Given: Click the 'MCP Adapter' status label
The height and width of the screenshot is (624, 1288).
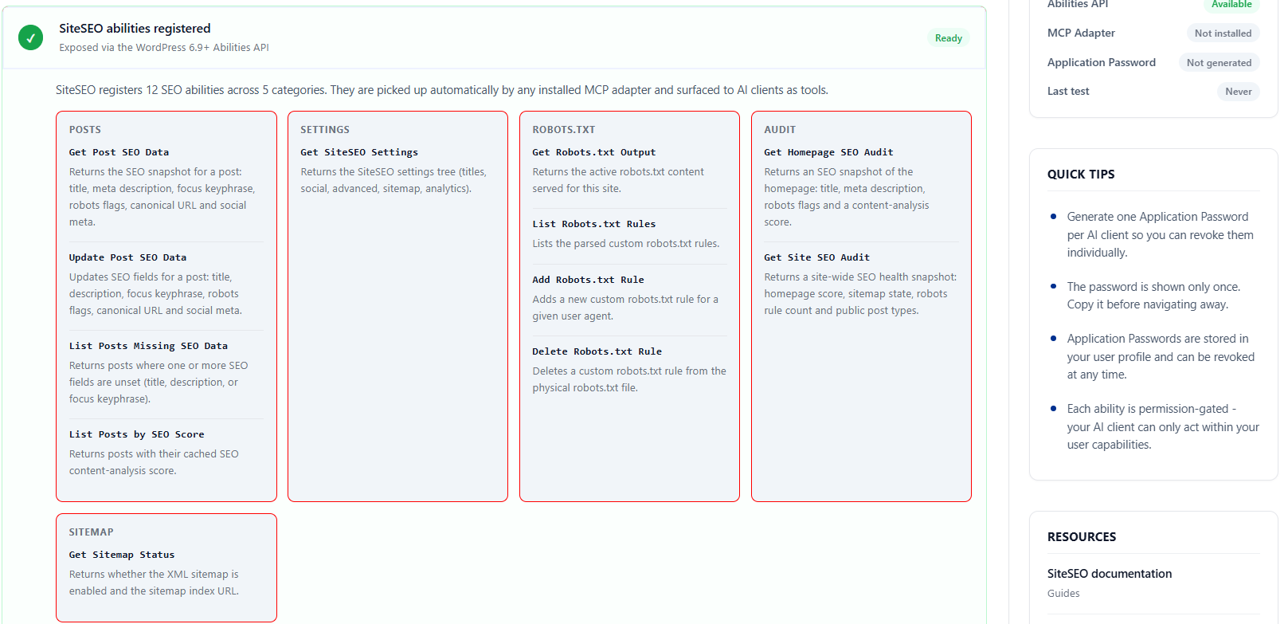Looking at the screenshot, I should tap(1081, 33).
